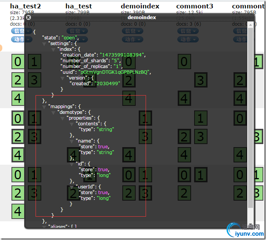Collapse the "index" node under settings
Screen dimensions: 266x240
click(x=53, y=50)
